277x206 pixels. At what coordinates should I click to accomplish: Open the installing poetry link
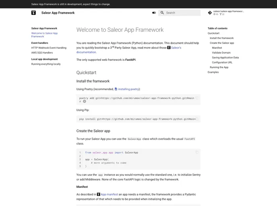(128, 89)
